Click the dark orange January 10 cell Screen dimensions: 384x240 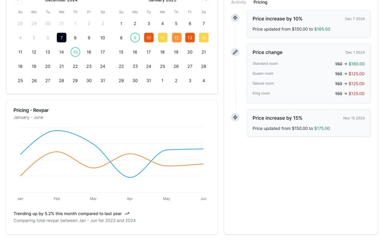(149, 38)
